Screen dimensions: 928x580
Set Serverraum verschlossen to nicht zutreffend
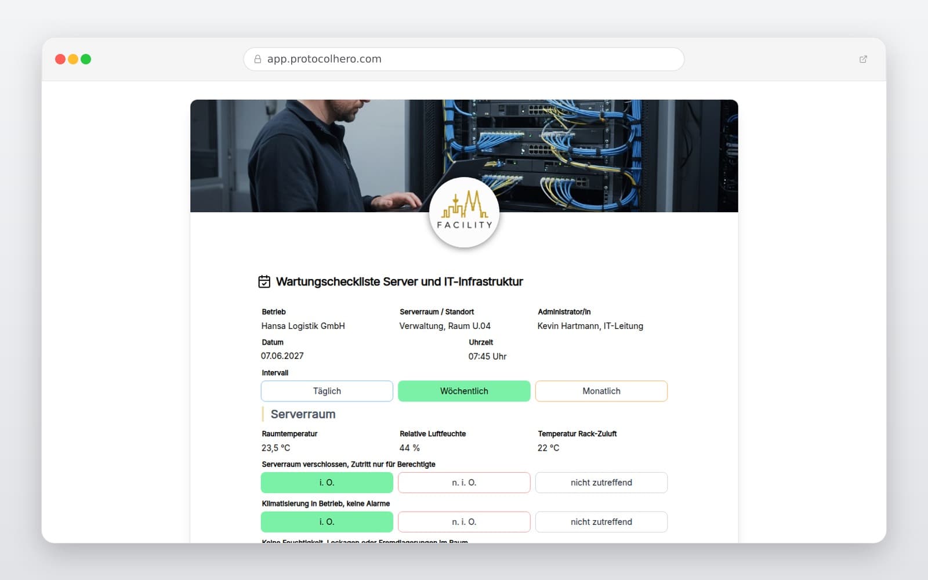click(x=601, y=483)
